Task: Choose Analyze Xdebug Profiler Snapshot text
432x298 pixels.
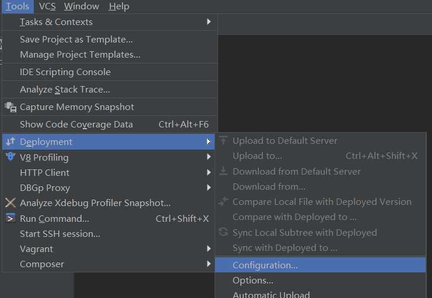Action: [96, 203]
